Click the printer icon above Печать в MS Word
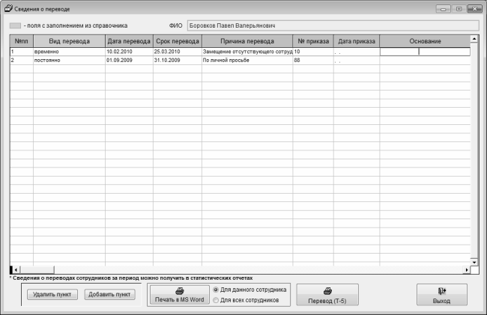 [x=180, y=291]
